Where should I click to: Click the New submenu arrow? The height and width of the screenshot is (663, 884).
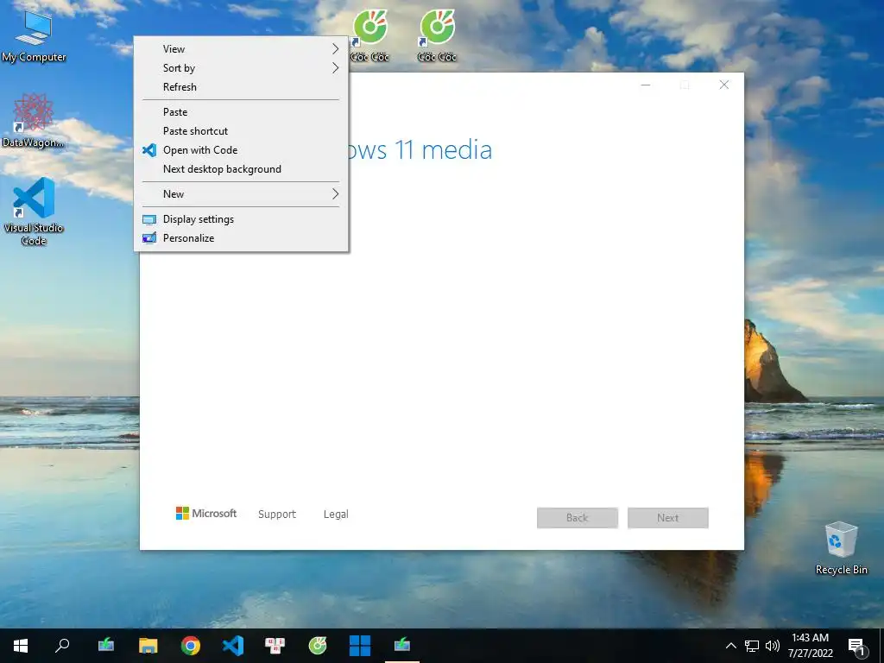coord(336,194)
